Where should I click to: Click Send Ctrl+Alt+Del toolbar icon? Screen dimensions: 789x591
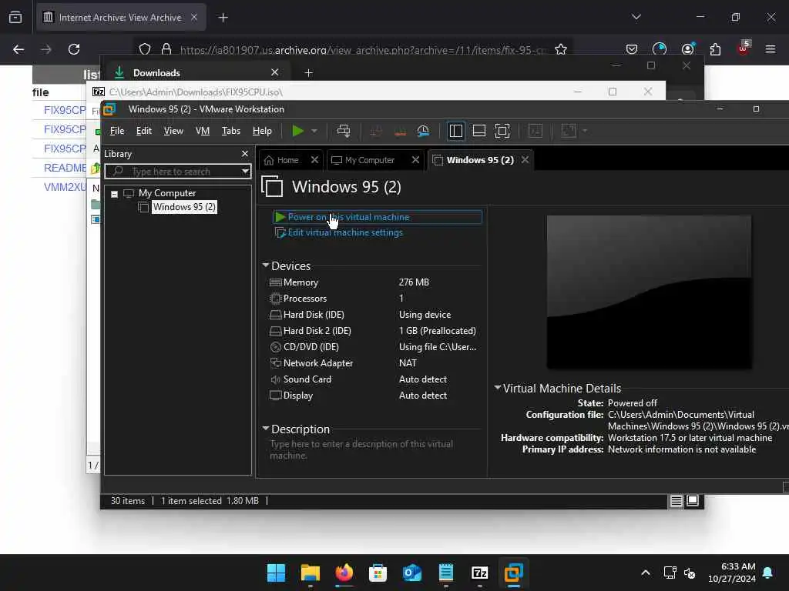[344, 131]
